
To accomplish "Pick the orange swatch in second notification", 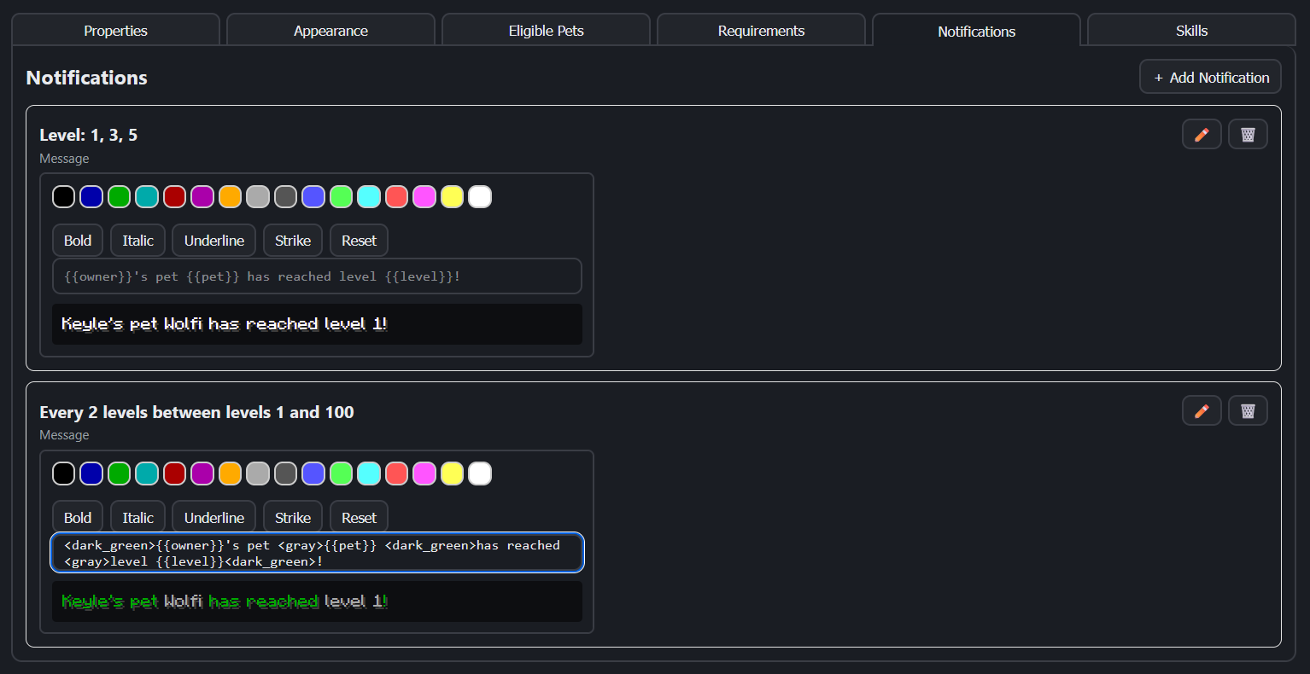I will point(231,474).
